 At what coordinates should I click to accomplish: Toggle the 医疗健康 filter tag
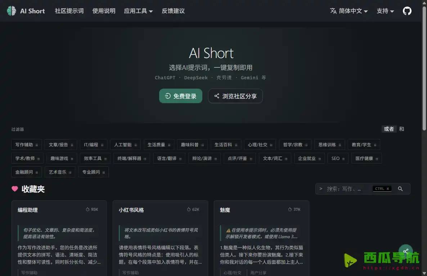(x=367, y=158)
